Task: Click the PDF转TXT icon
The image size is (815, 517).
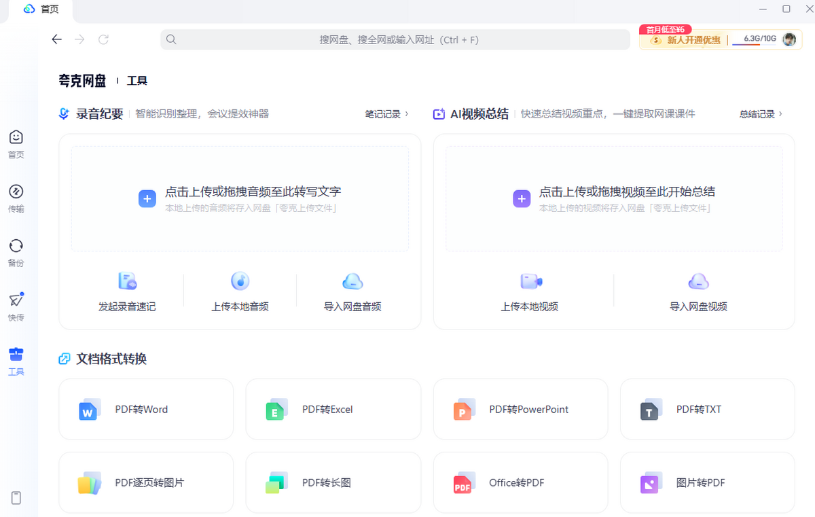Action: click(x=651, y=409)
